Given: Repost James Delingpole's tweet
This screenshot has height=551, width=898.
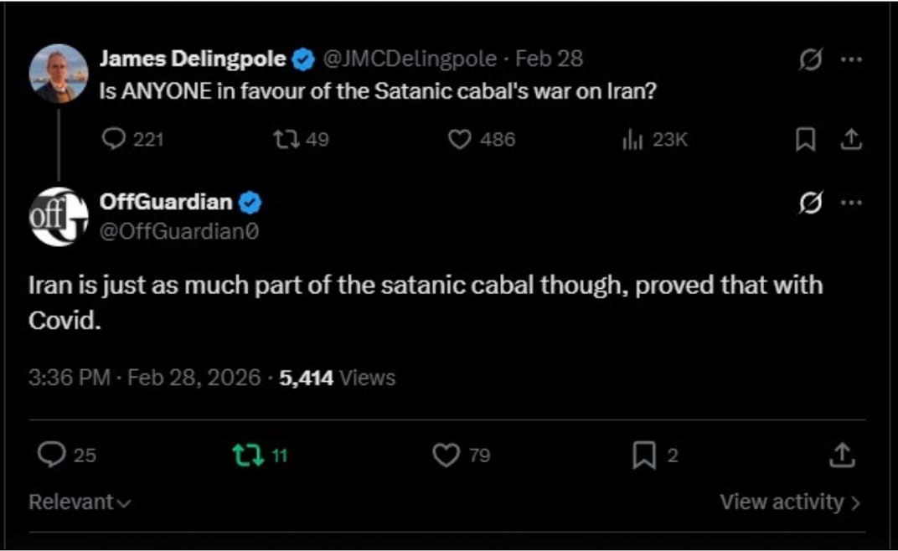Looking at the screenshot, I should point(285,139).
